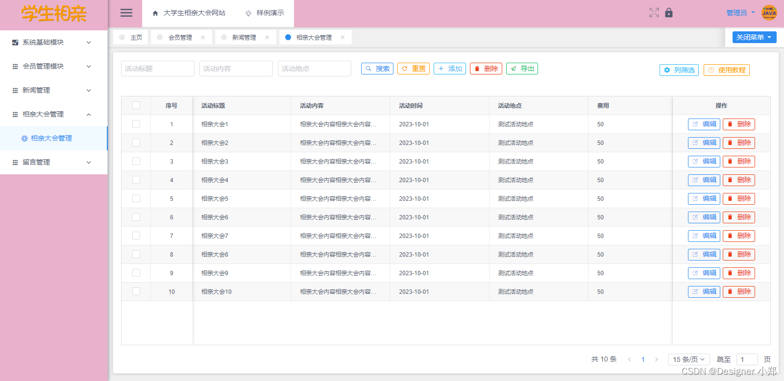The height and width of the screenshot is (381, 784).
Task: Click the 搜索 search button
Action: pos(377,69)
